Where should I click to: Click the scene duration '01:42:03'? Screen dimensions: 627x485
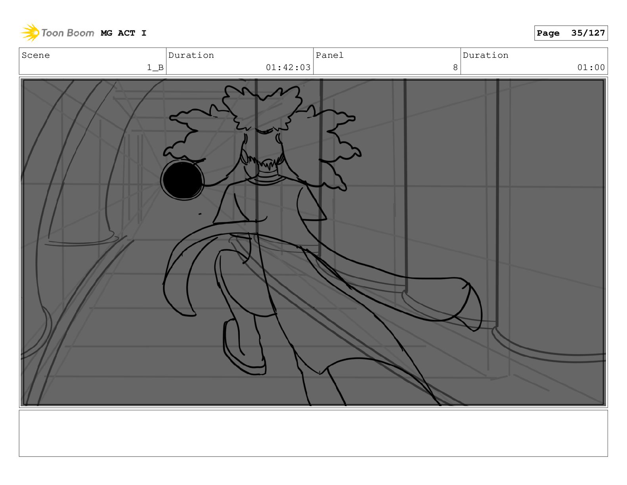(x=288, y=68)
